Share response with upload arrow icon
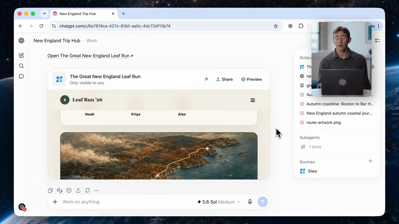The image size is (399, 224). coord(78,190)
